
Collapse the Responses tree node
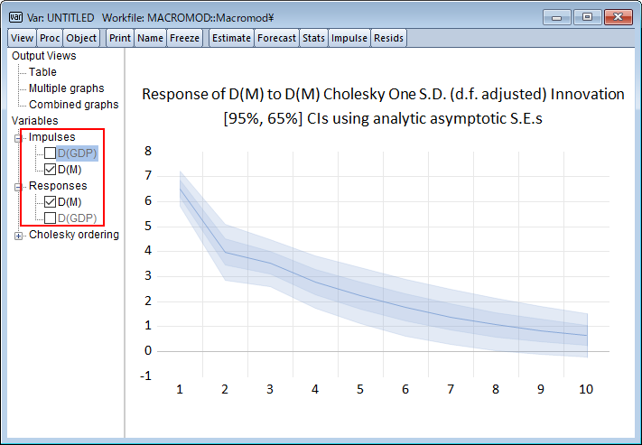(18, 187)
